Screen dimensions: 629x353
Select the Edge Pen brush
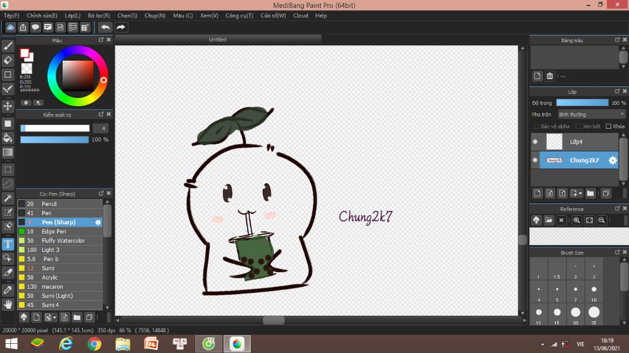(x=60, y=231)
